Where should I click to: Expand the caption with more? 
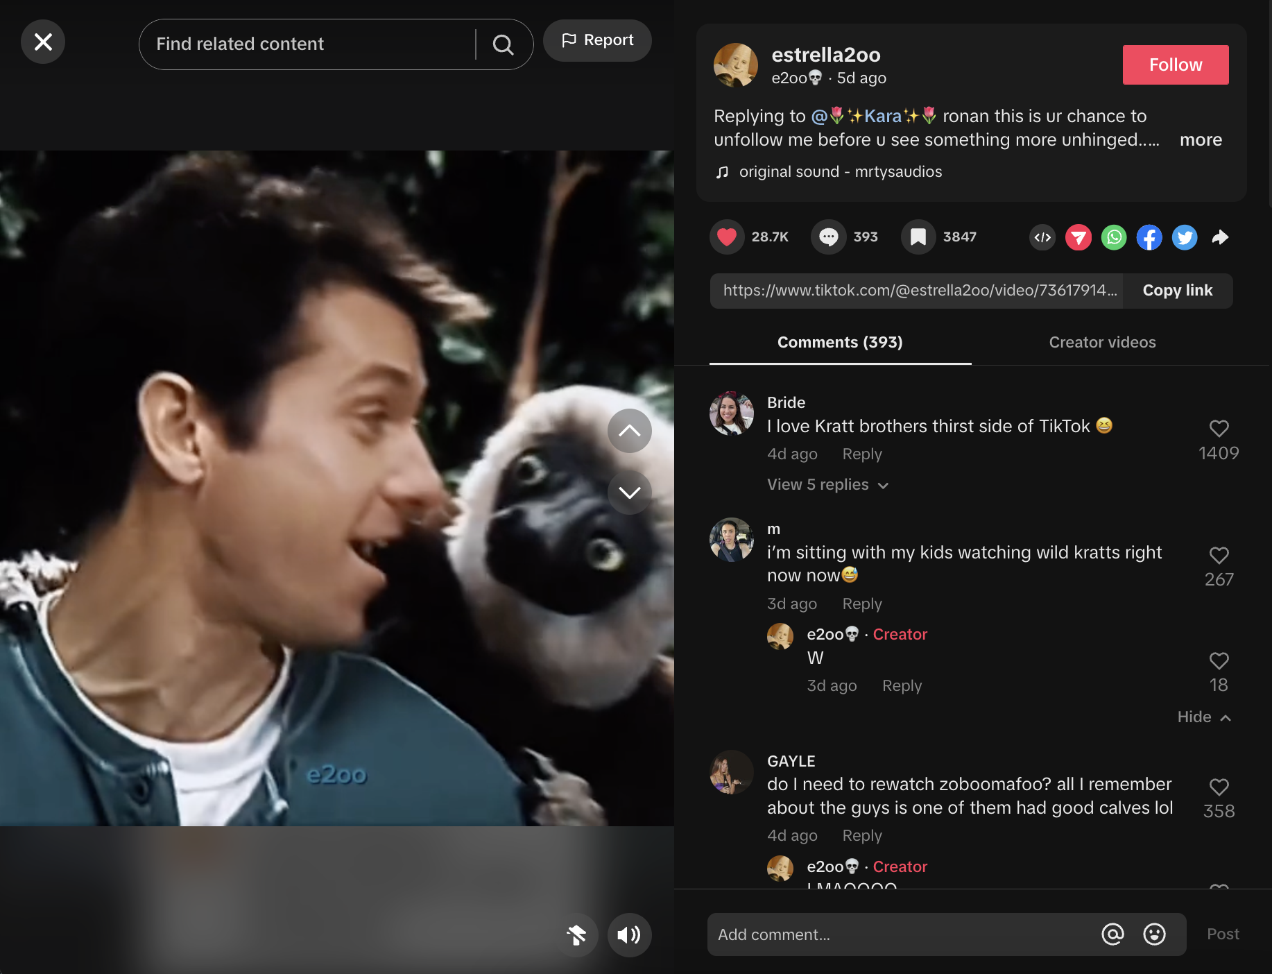(x=1201, y=140)
